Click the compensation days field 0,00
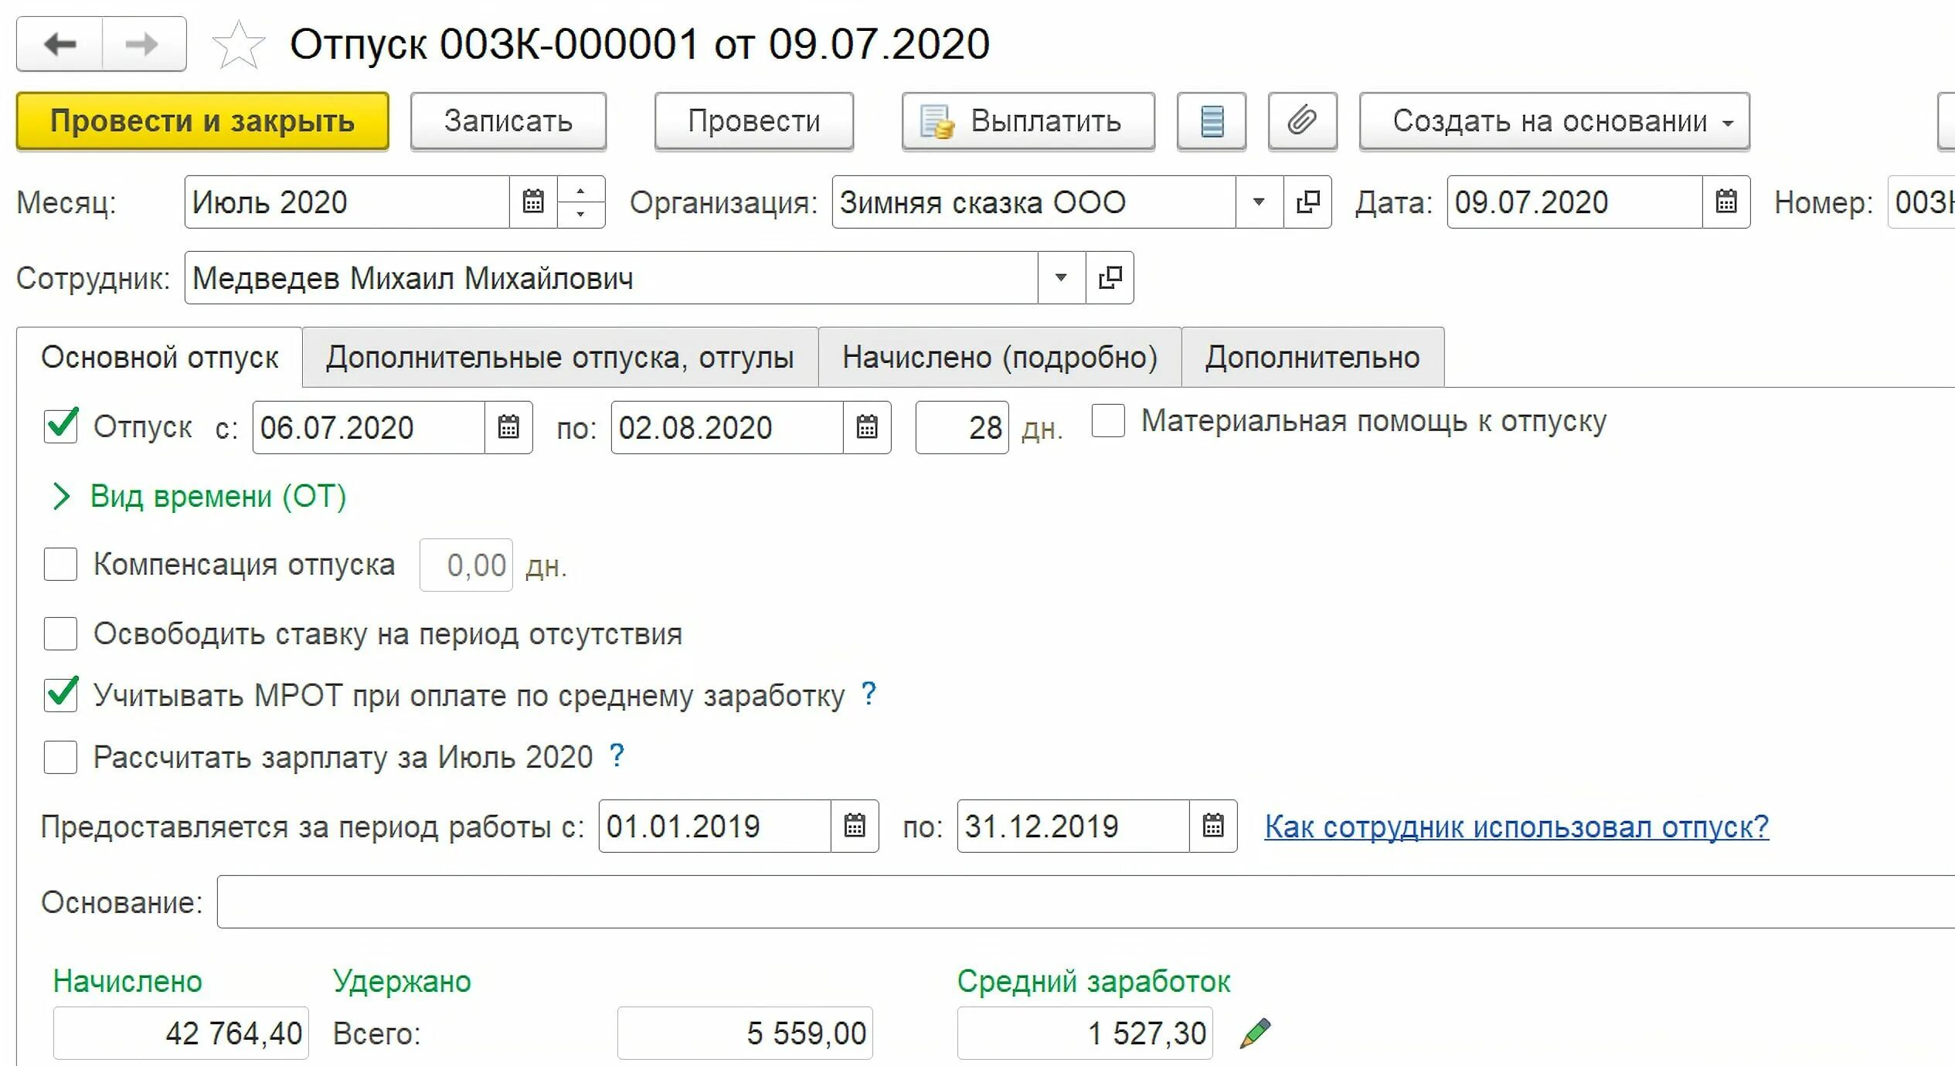1955x1066 pixels. (466, 565)
